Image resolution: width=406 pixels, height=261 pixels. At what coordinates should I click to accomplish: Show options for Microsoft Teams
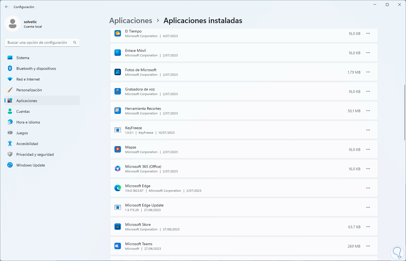[368, 246]
